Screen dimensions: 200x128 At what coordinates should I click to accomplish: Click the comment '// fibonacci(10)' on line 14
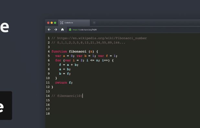click(67, 96)
